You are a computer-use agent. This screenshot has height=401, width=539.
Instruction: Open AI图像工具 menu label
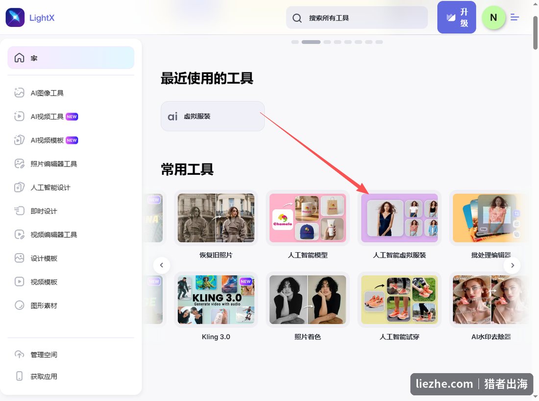tap(47, 93)
